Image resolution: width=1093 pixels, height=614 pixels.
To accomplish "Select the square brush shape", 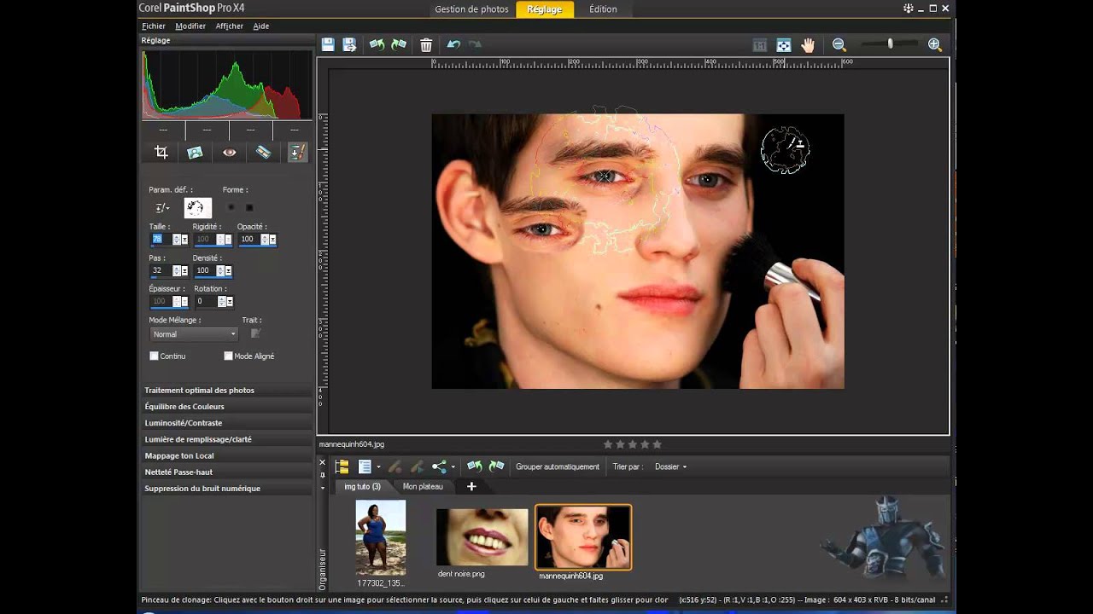I will coord(249,207).
